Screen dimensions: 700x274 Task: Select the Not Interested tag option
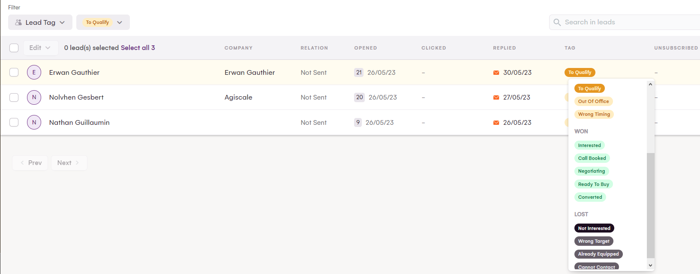point(594,228)
